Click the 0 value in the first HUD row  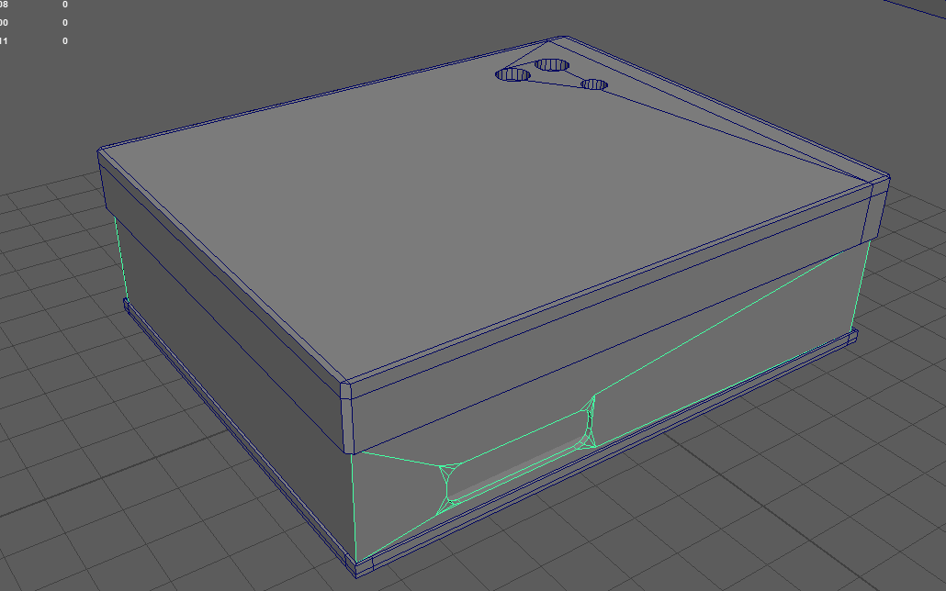65,5
